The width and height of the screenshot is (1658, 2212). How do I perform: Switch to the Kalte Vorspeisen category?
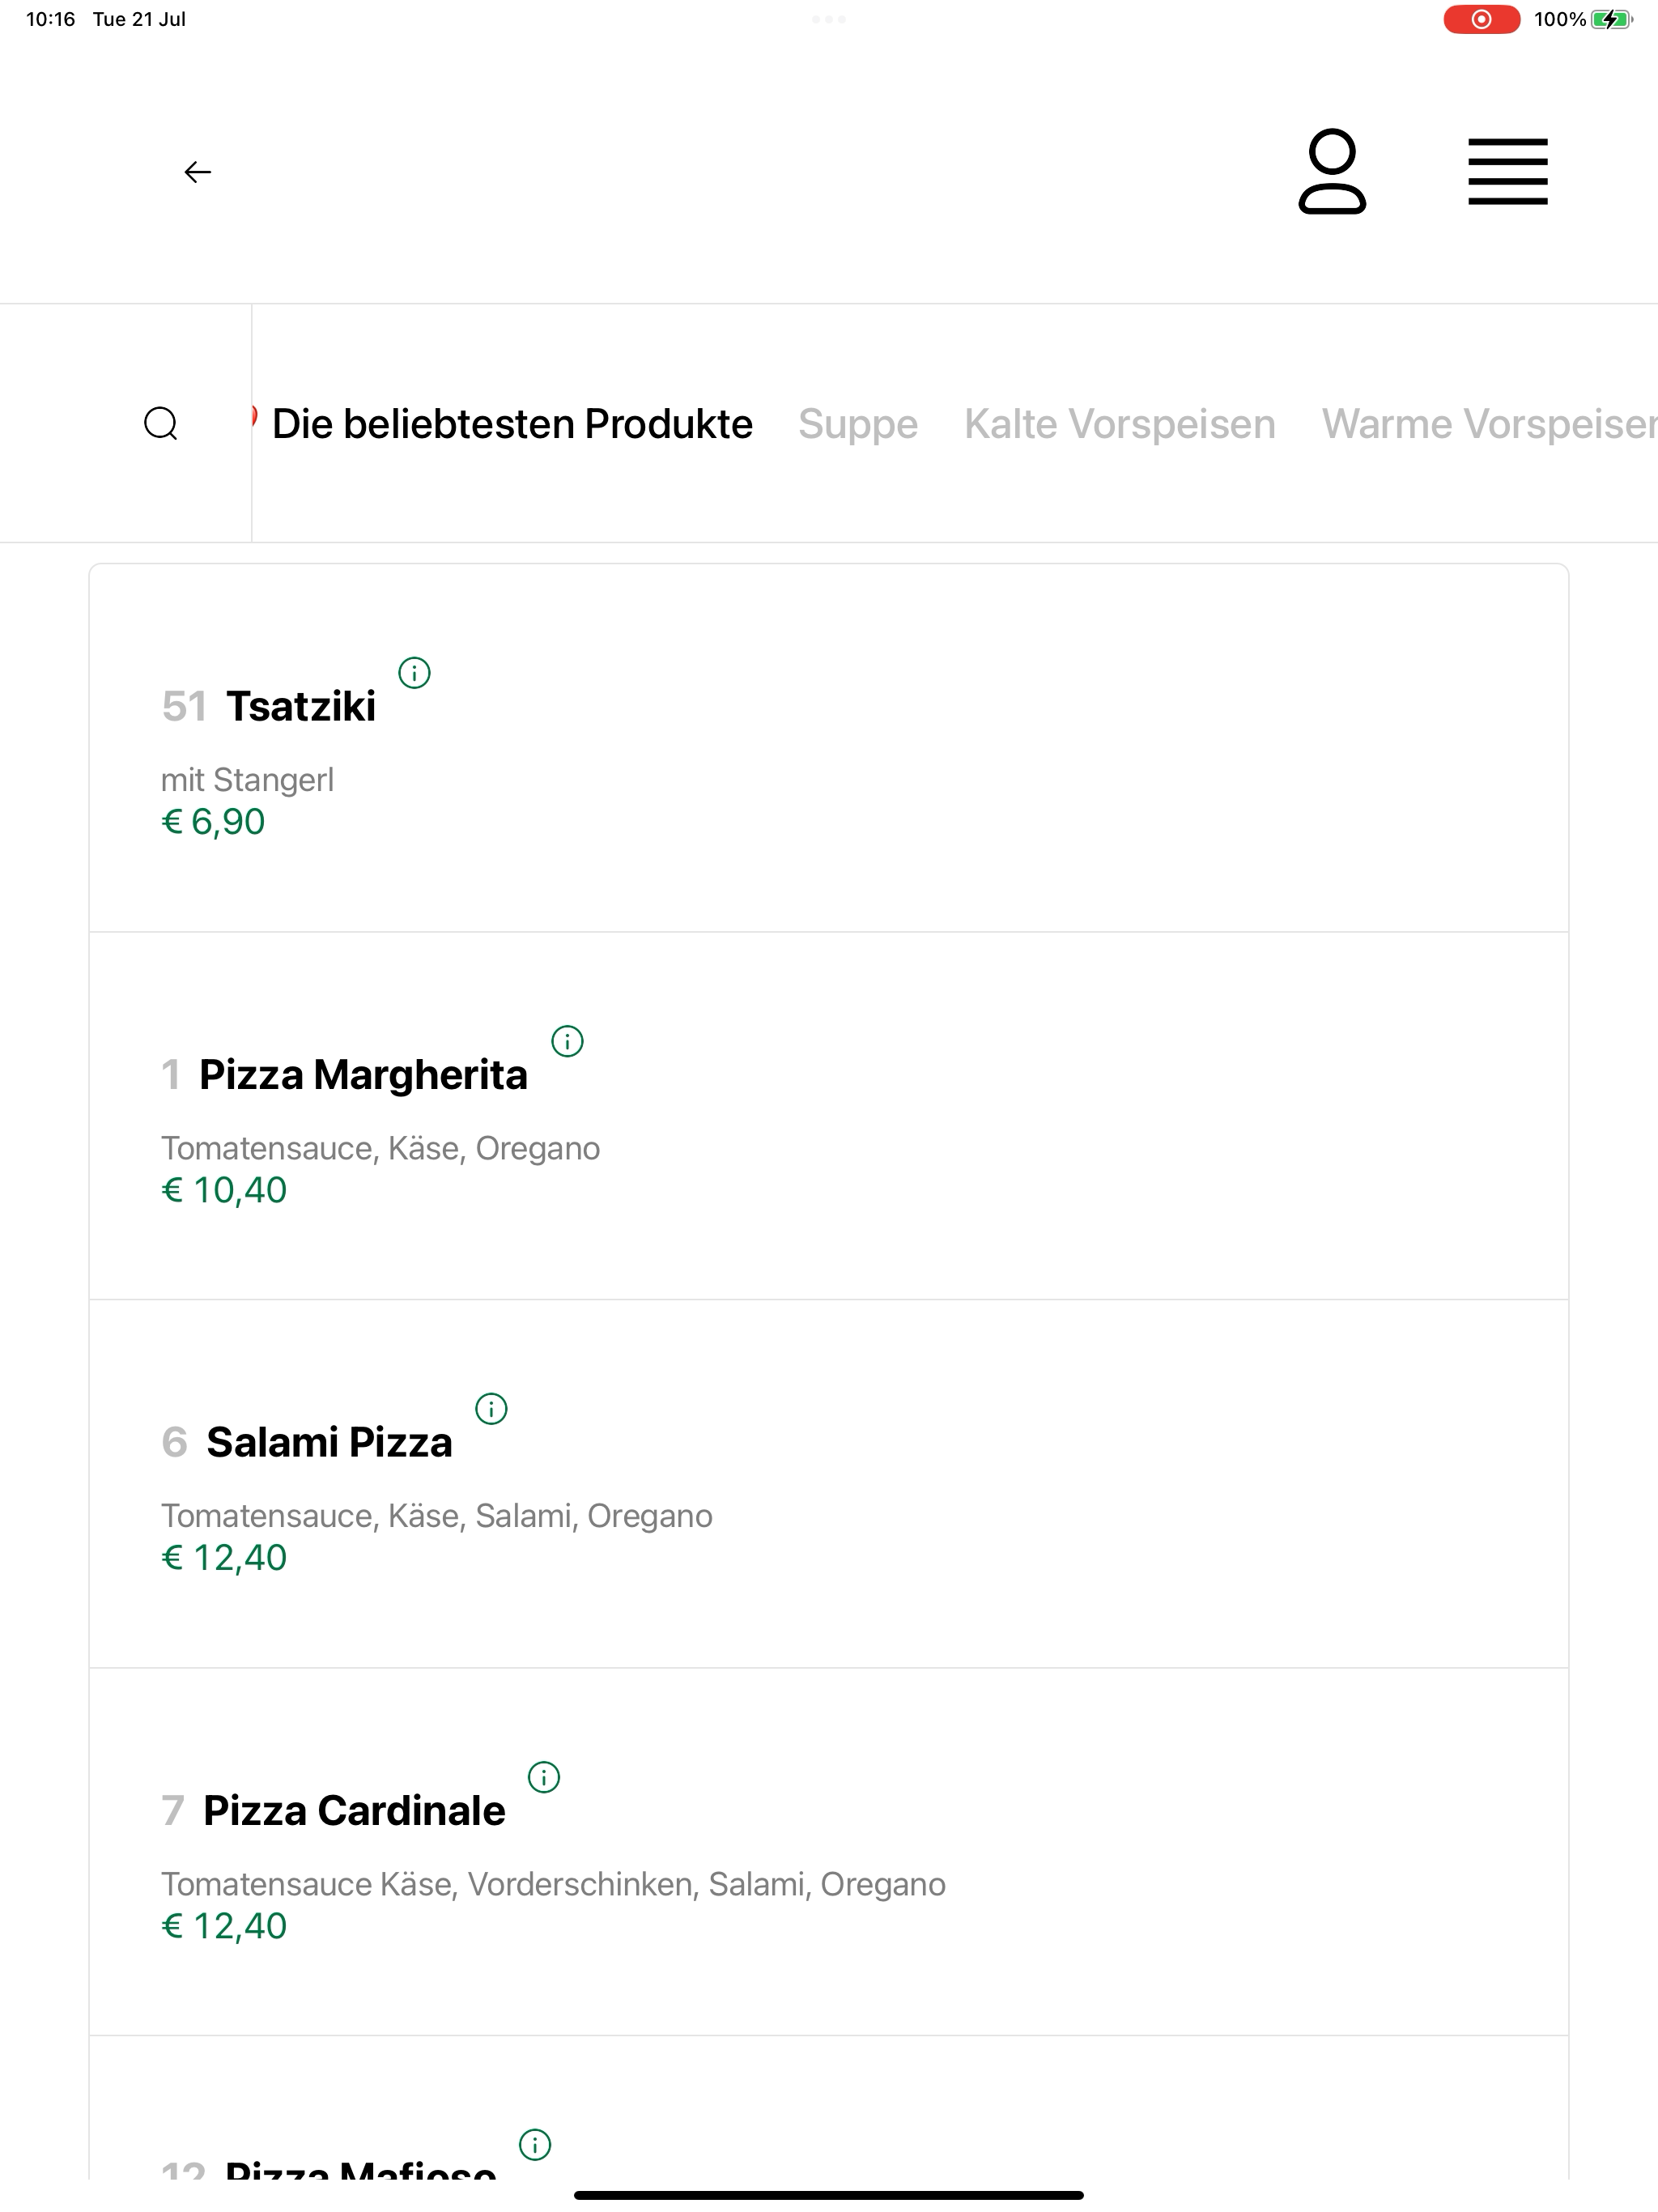click(x=1120, y=424)
